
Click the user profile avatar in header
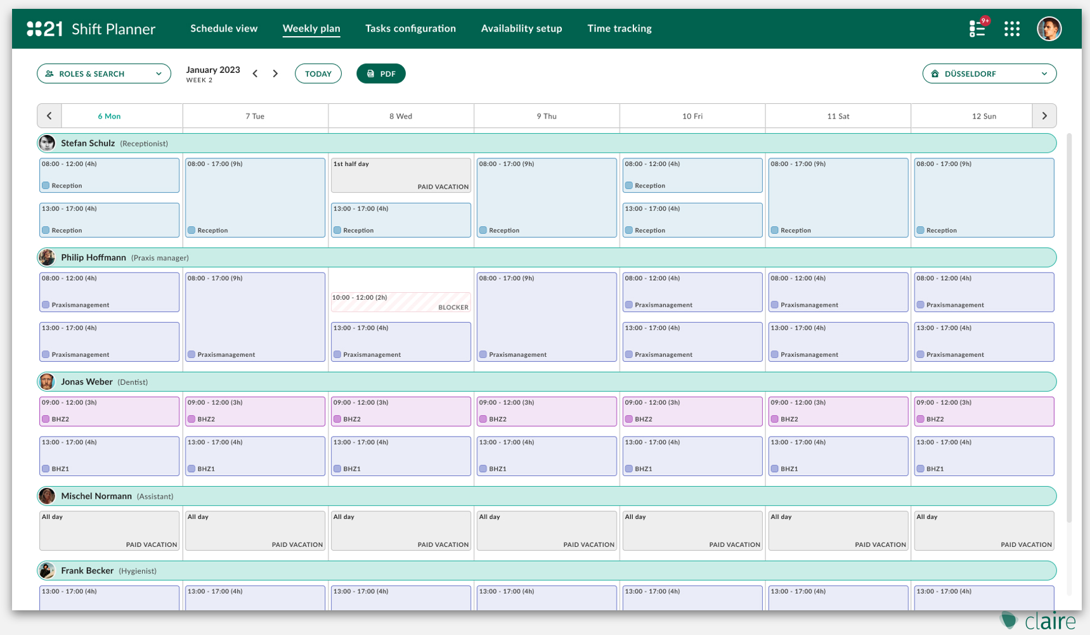1048,29
